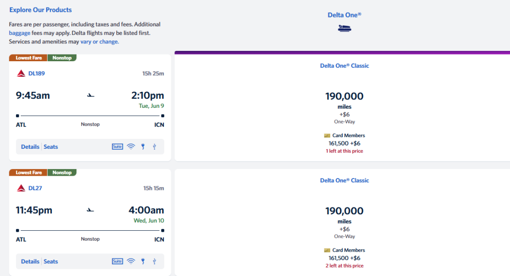Click the power outlet icon for DL27
Viewport: 510px width, 276px height.
(x=143, y=261)
